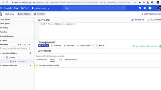Click into the tables and datasets search field
Screen dimensions: 161x90
[x=16, y=48]
